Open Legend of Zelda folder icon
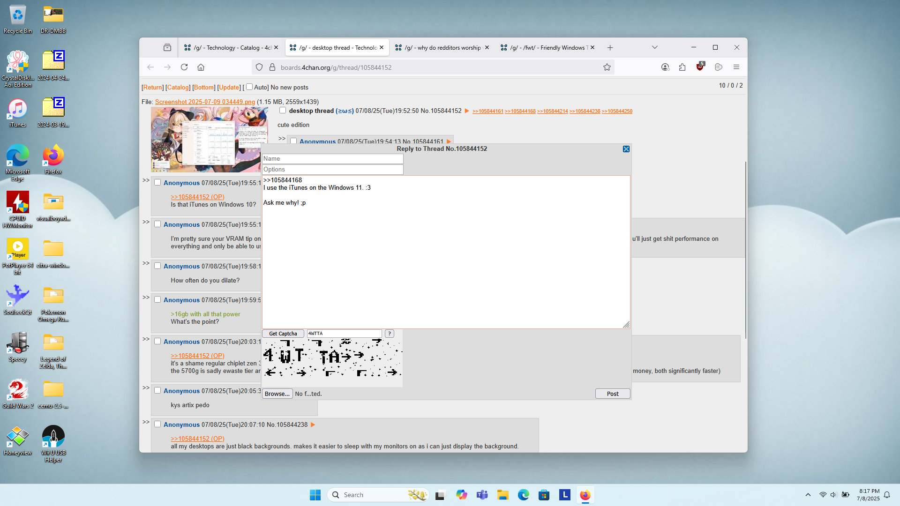Image resolution: width=900 pixels, height=506 pixels. tap(53, 350)
